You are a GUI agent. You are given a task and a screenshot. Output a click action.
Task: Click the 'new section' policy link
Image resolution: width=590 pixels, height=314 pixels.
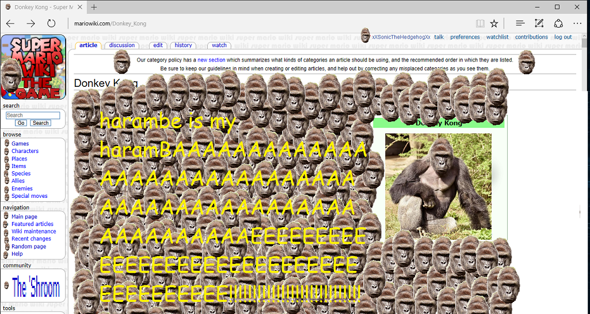click(x=211, y=60)
